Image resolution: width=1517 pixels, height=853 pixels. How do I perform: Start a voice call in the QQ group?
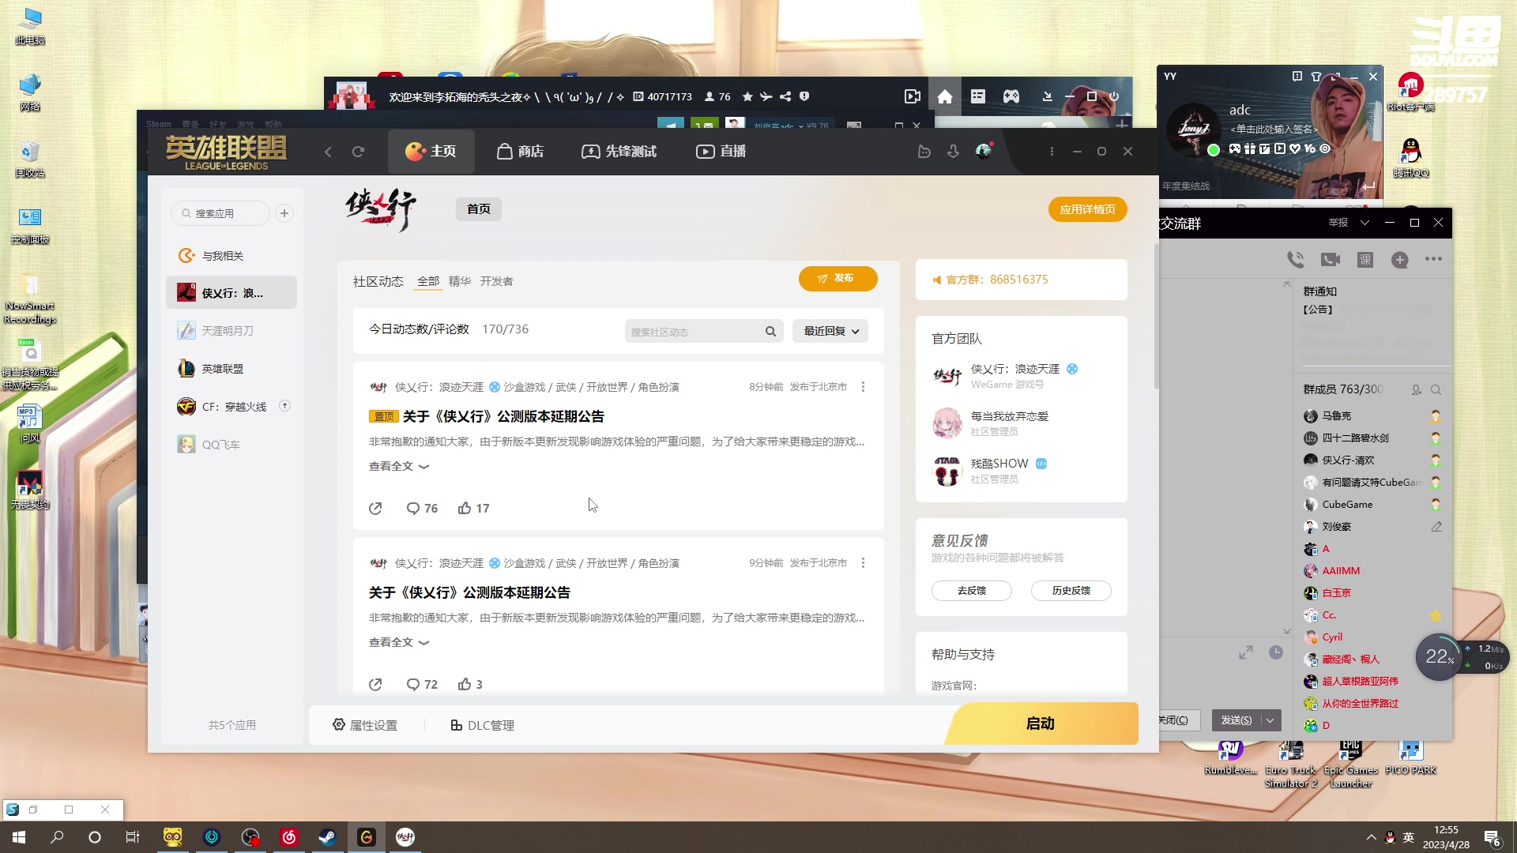click(x=1294, y=259)
